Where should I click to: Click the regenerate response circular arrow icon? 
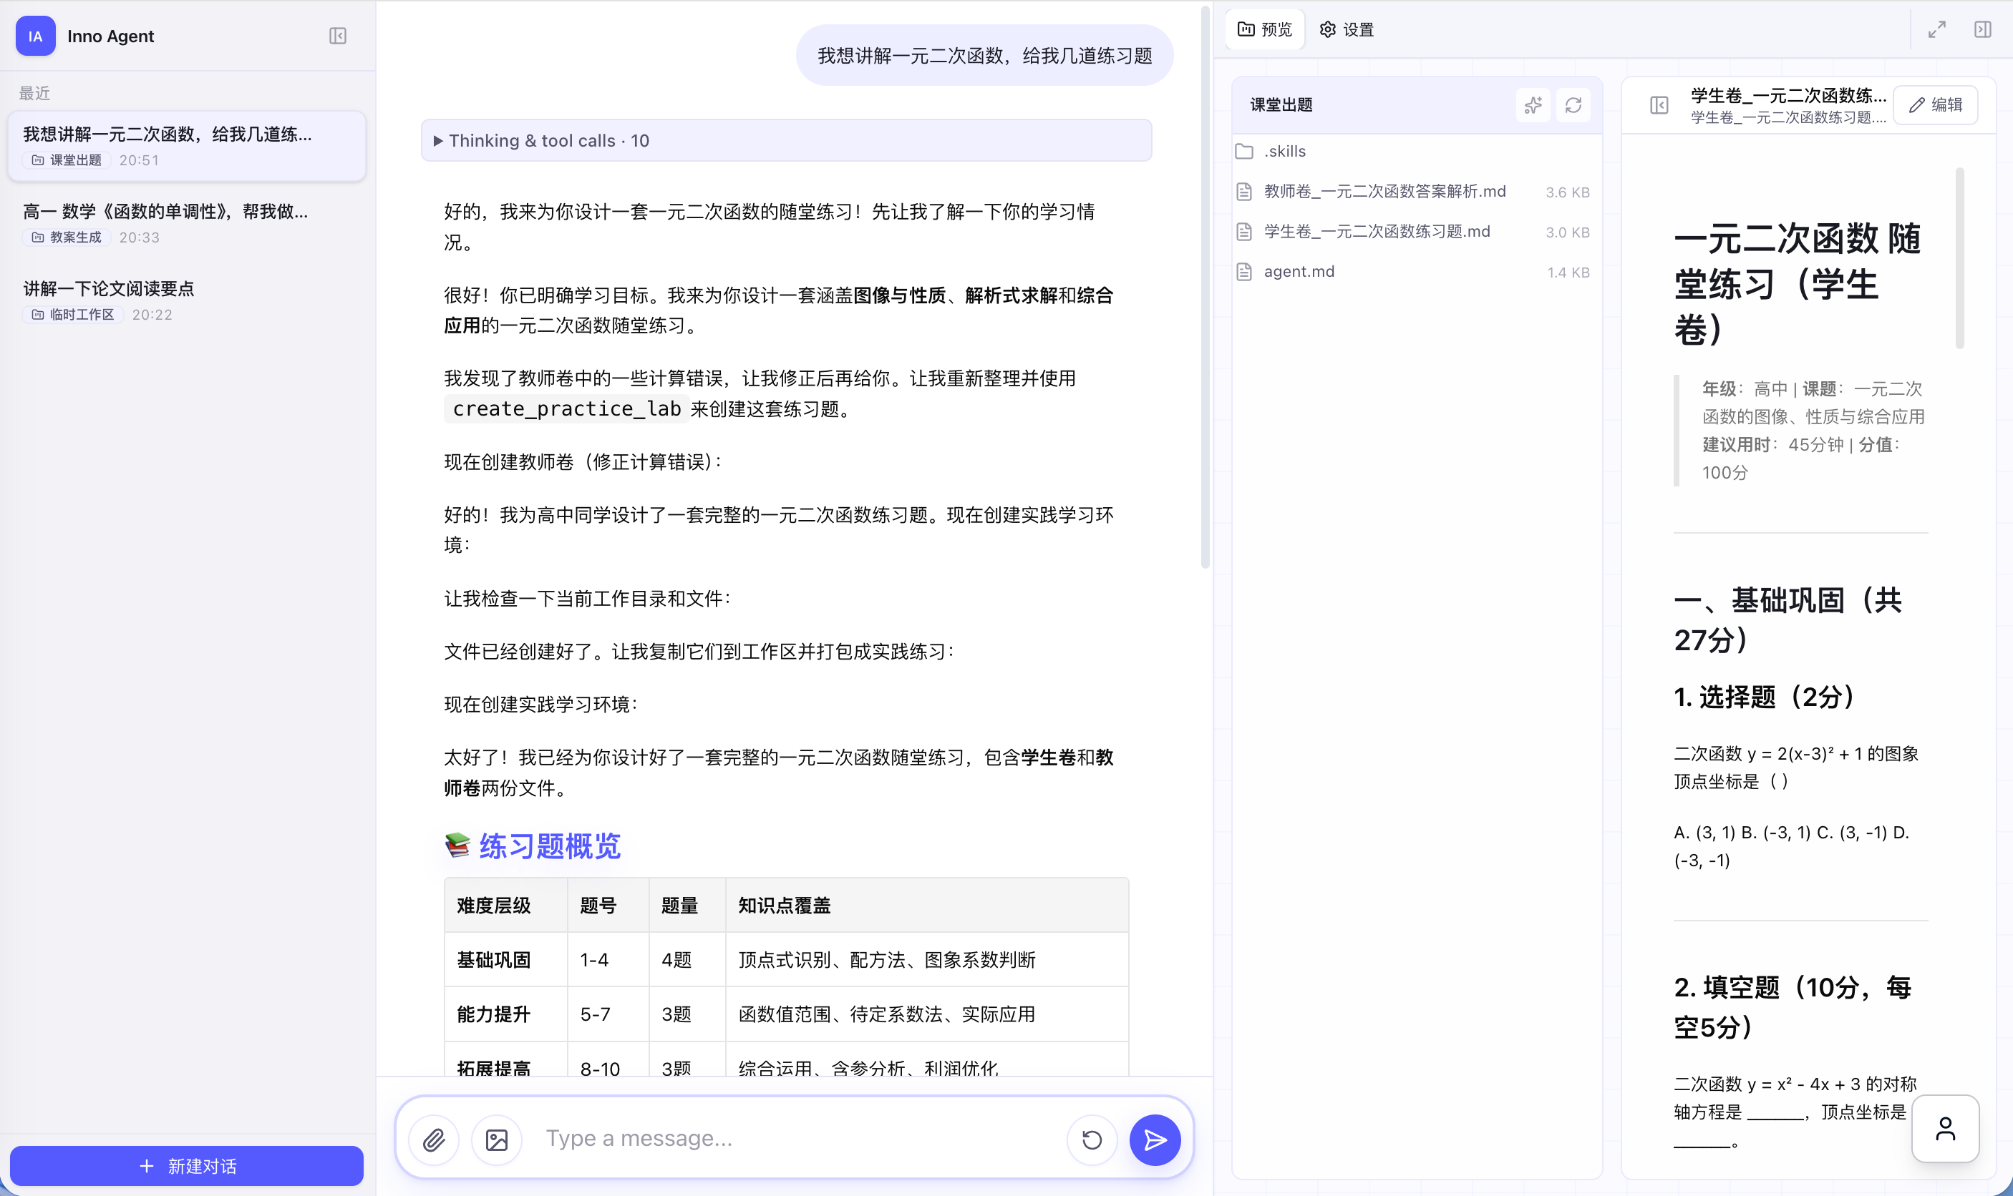[x=1092, y=1139]
